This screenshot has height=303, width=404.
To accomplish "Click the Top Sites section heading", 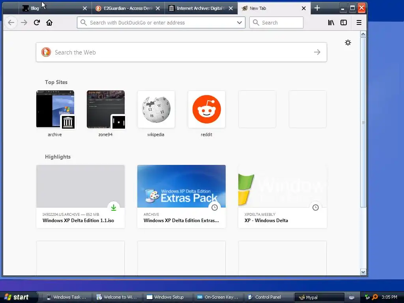I will [56, 82].
